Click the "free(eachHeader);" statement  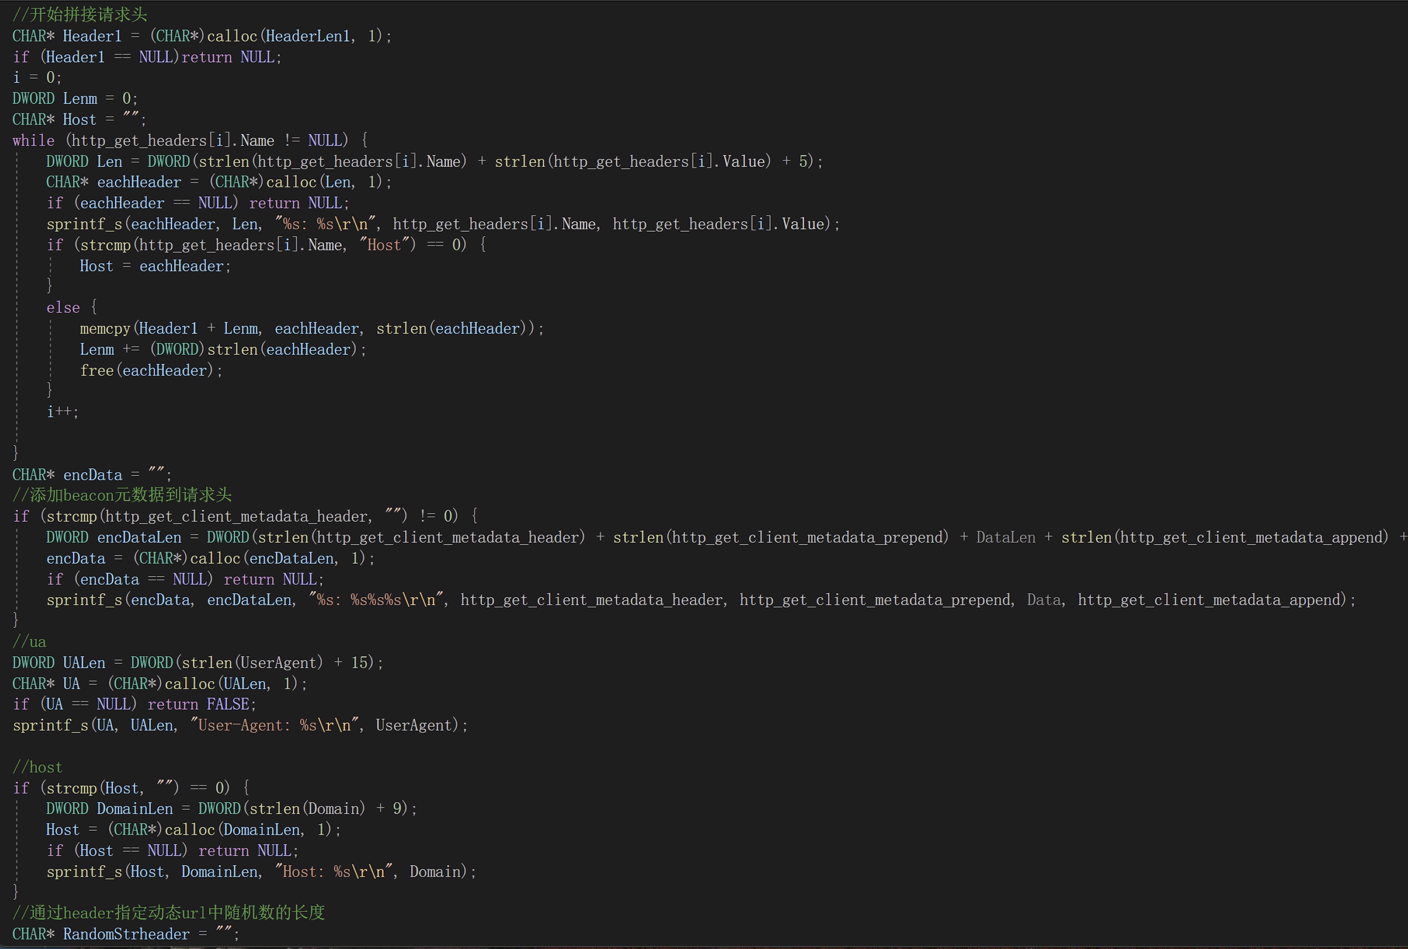pyautogui.click(x=151, y=371)
